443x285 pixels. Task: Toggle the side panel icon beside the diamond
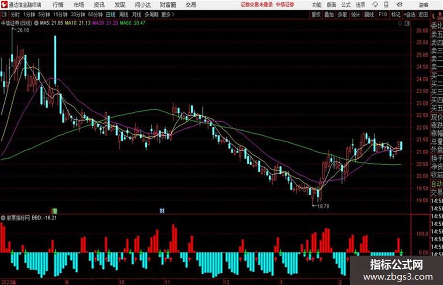tap(407, 23)
